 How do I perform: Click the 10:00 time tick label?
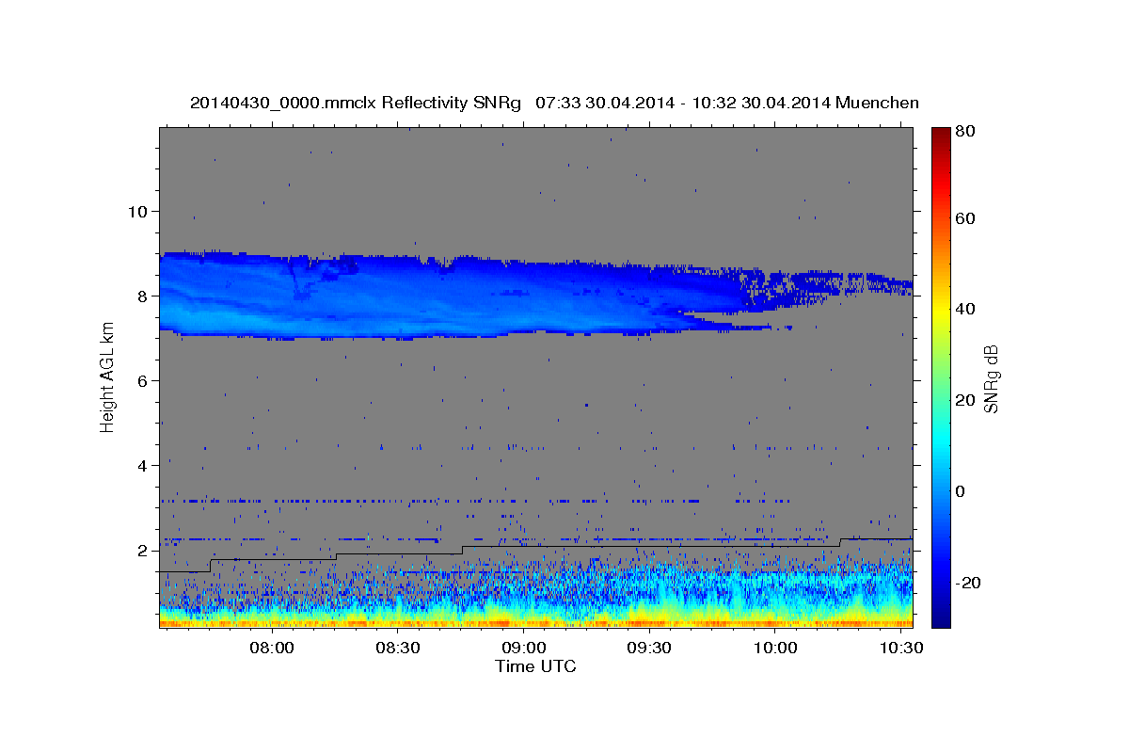[776, 649]
